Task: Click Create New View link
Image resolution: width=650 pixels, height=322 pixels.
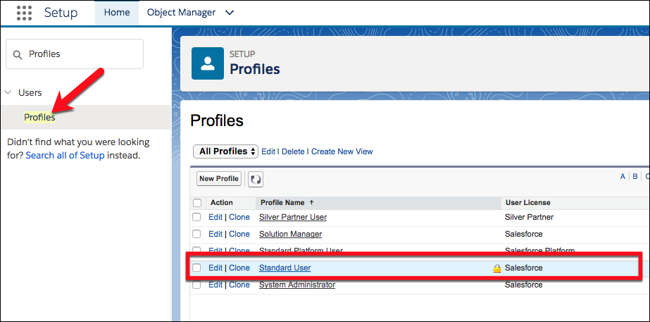Action: [x=342, y=152]
